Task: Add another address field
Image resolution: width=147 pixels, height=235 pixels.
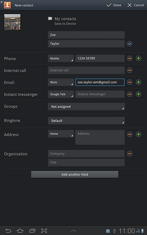Action: pos(139,134)
